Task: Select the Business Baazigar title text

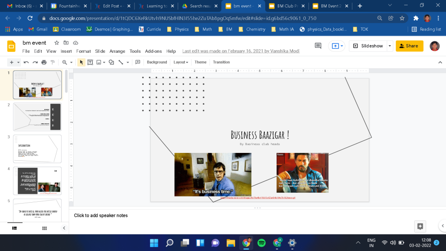Action: click(x=260, y=135)
